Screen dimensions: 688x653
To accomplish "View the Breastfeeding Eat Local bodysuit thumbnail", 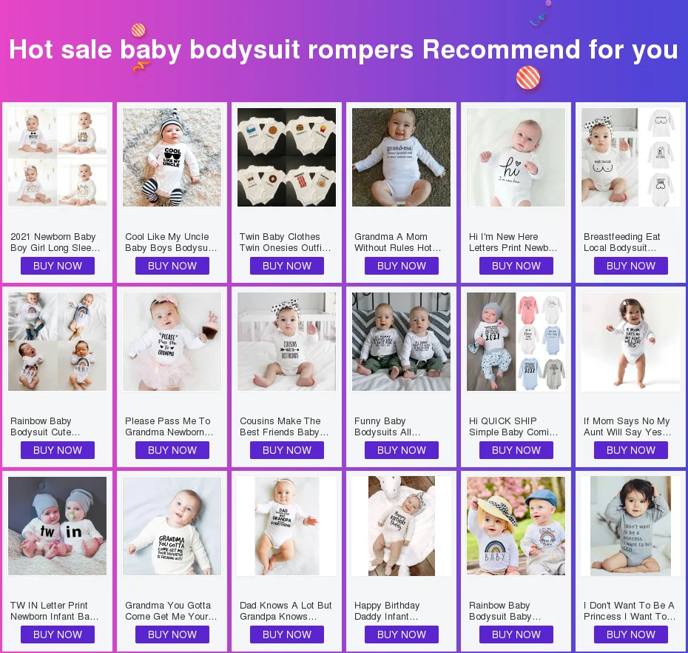I will [x=630, y=157].
